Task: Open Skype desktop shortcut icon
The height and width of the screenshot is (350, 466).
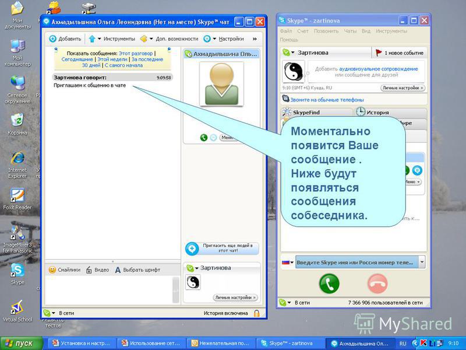Action: pyautogui.click(x=17, y=274)
